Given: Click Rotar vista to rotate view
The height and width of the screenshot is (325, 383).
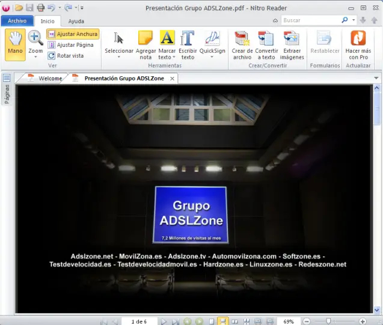Looking at the screenshot, I should 66,56.
